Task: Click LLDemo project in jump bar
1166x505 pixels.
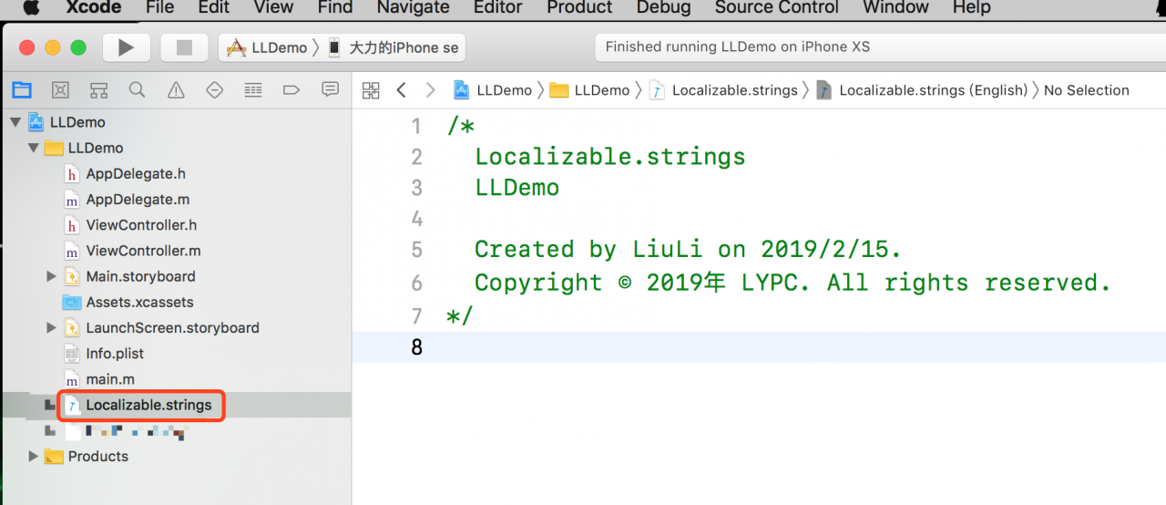Action: pyautogui.click(x=493, y=89)
